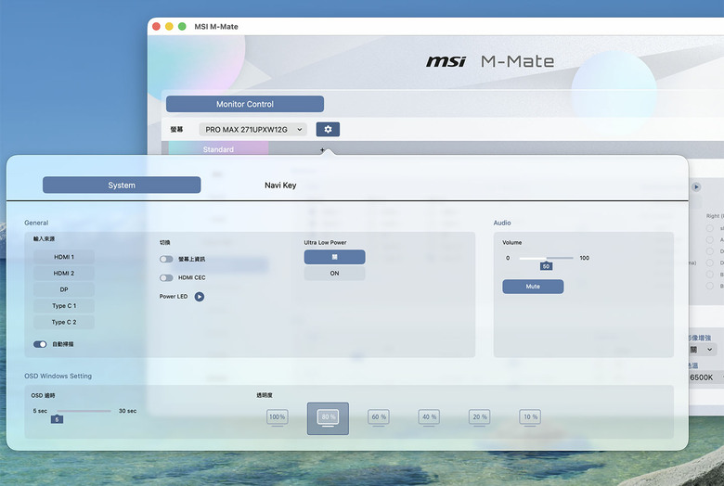Screen dimensions: 724x486
Task: Set OSD transparency to 100%
Action: pos(277,417)
